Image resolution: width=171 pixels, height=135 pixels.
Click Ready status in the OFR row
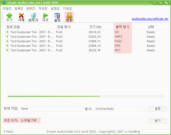[151, 46]
